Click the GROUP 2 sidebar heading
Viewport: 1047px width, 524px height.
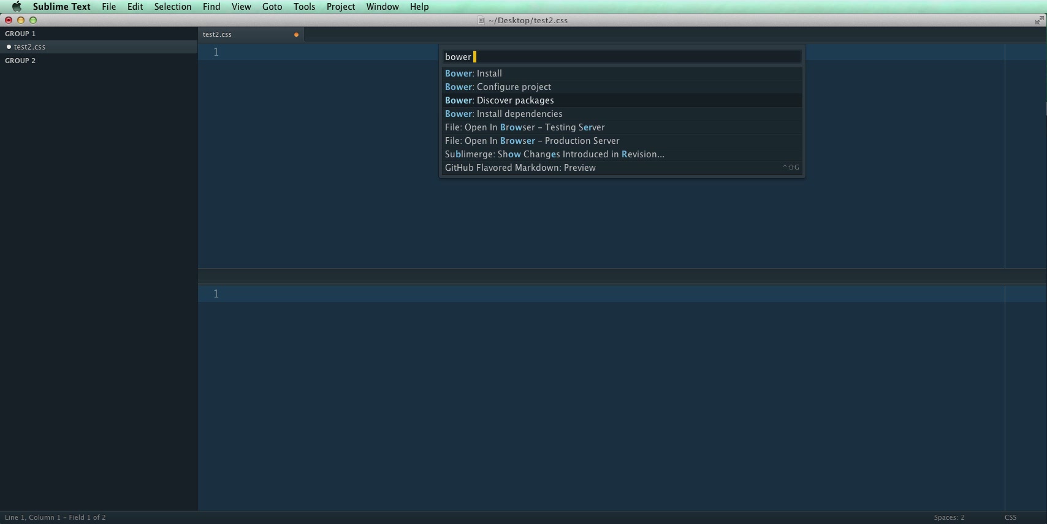coord(20,61)
